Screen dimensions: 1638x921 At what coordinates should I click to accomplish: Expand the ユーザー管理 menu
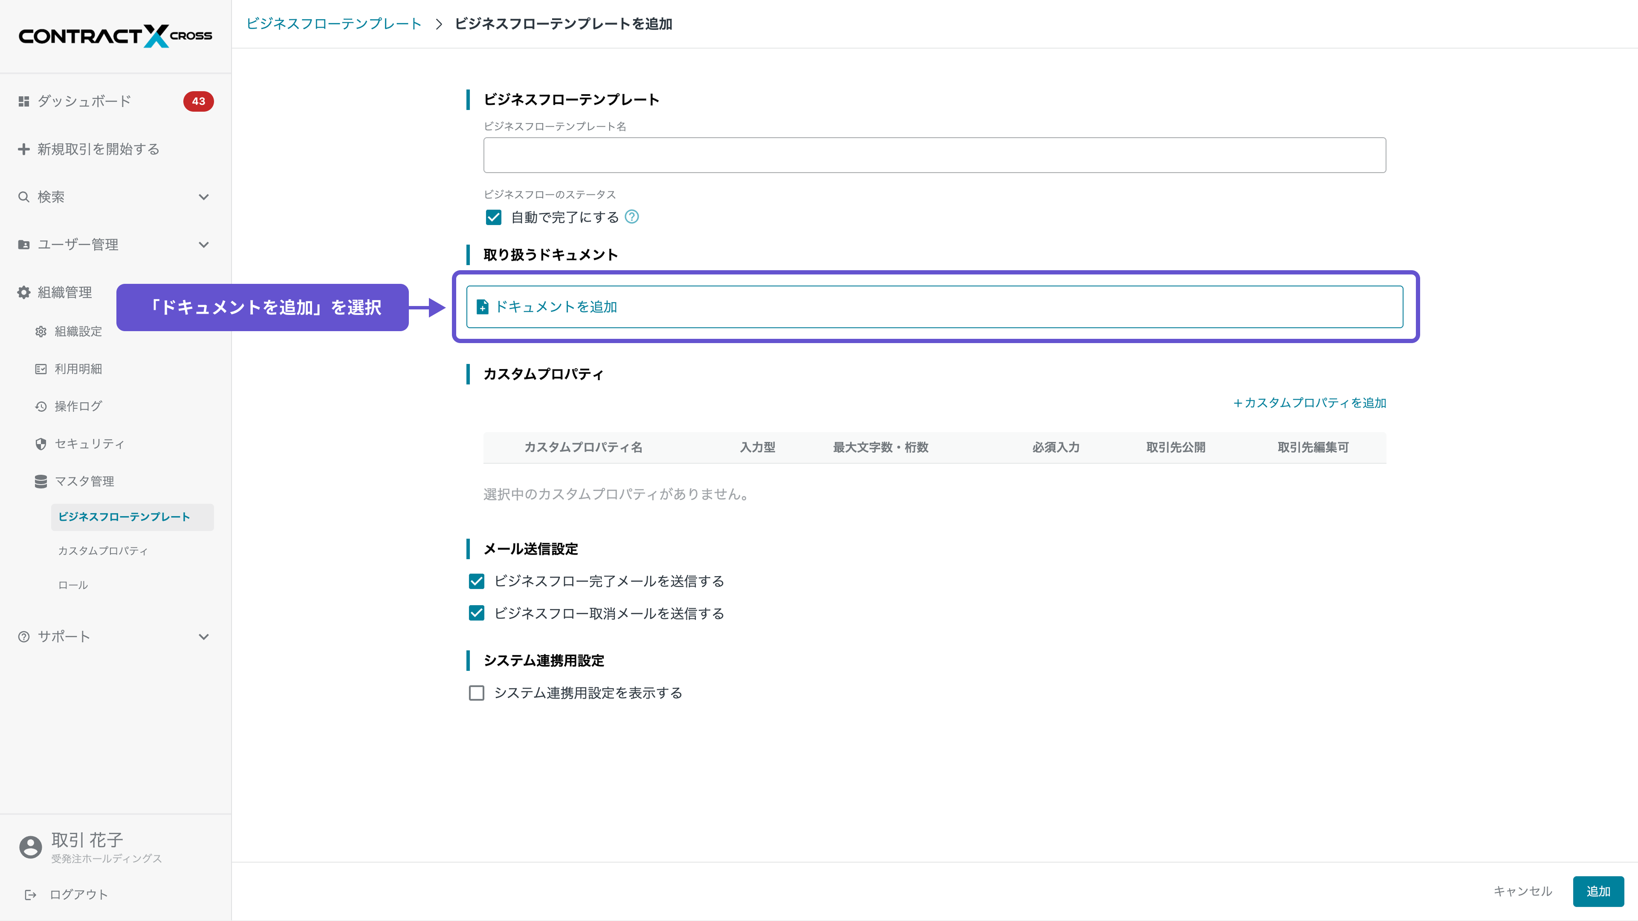[203, 244]
